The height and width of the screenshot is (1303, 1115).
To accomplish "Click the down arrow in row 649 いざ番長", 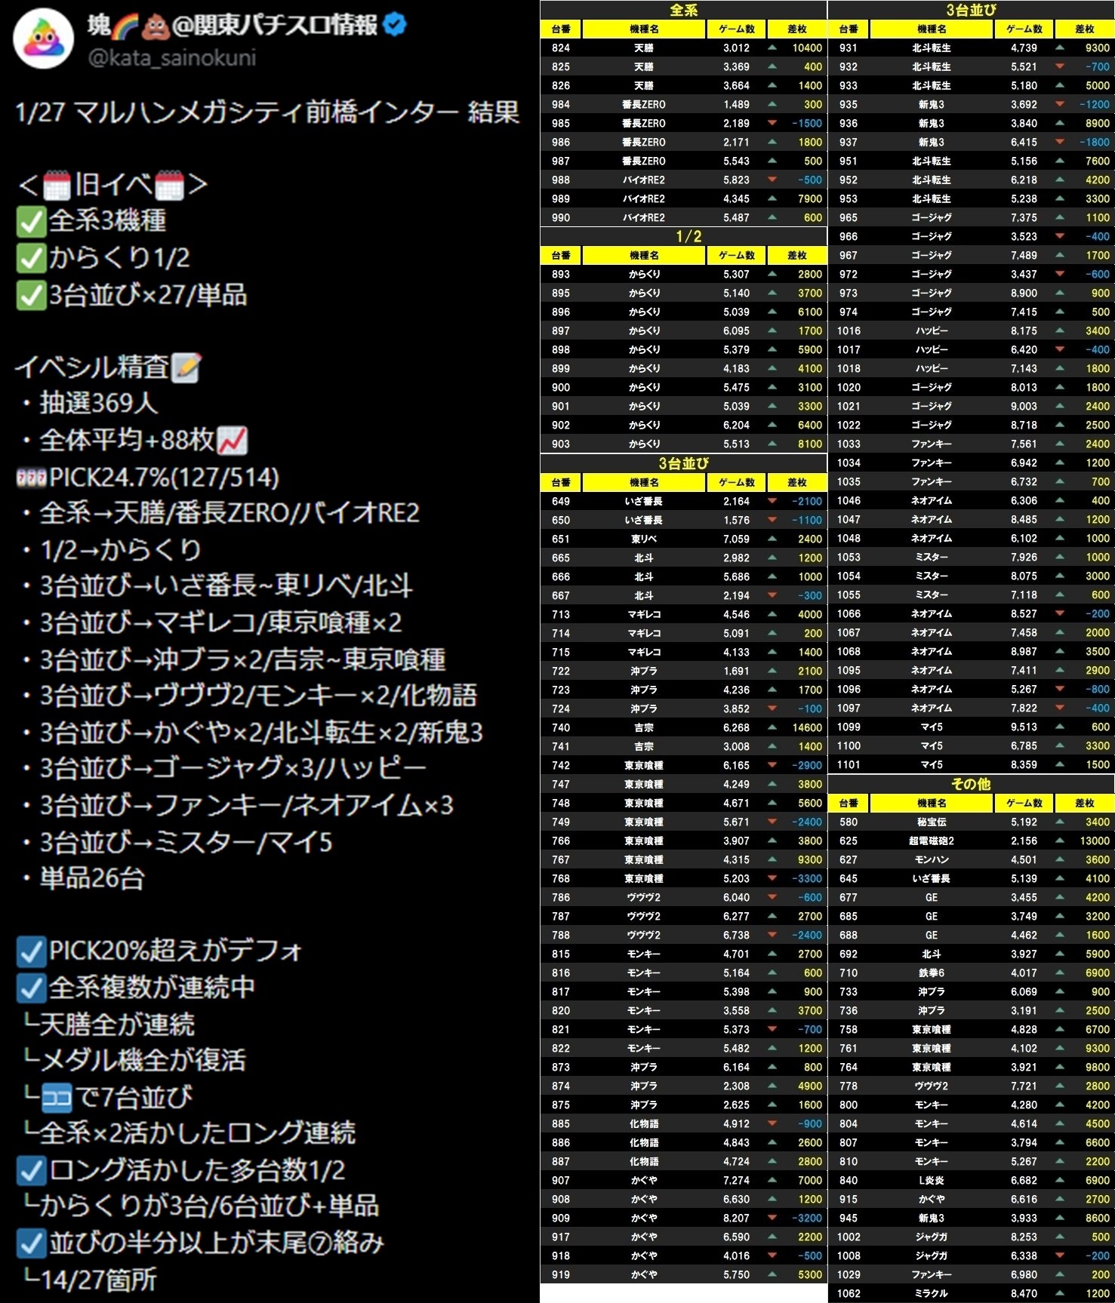I will click(x=772, y=501).
